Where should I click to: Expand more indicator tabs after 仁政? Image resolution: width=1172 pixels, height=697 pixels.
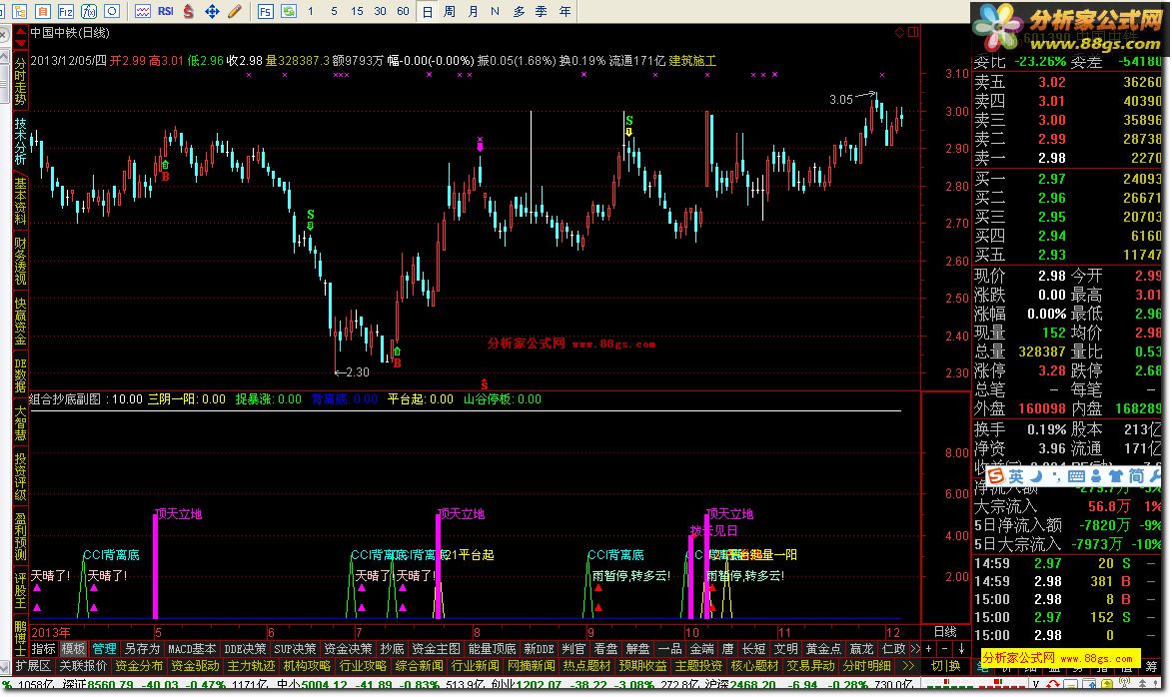pos(914,648)
